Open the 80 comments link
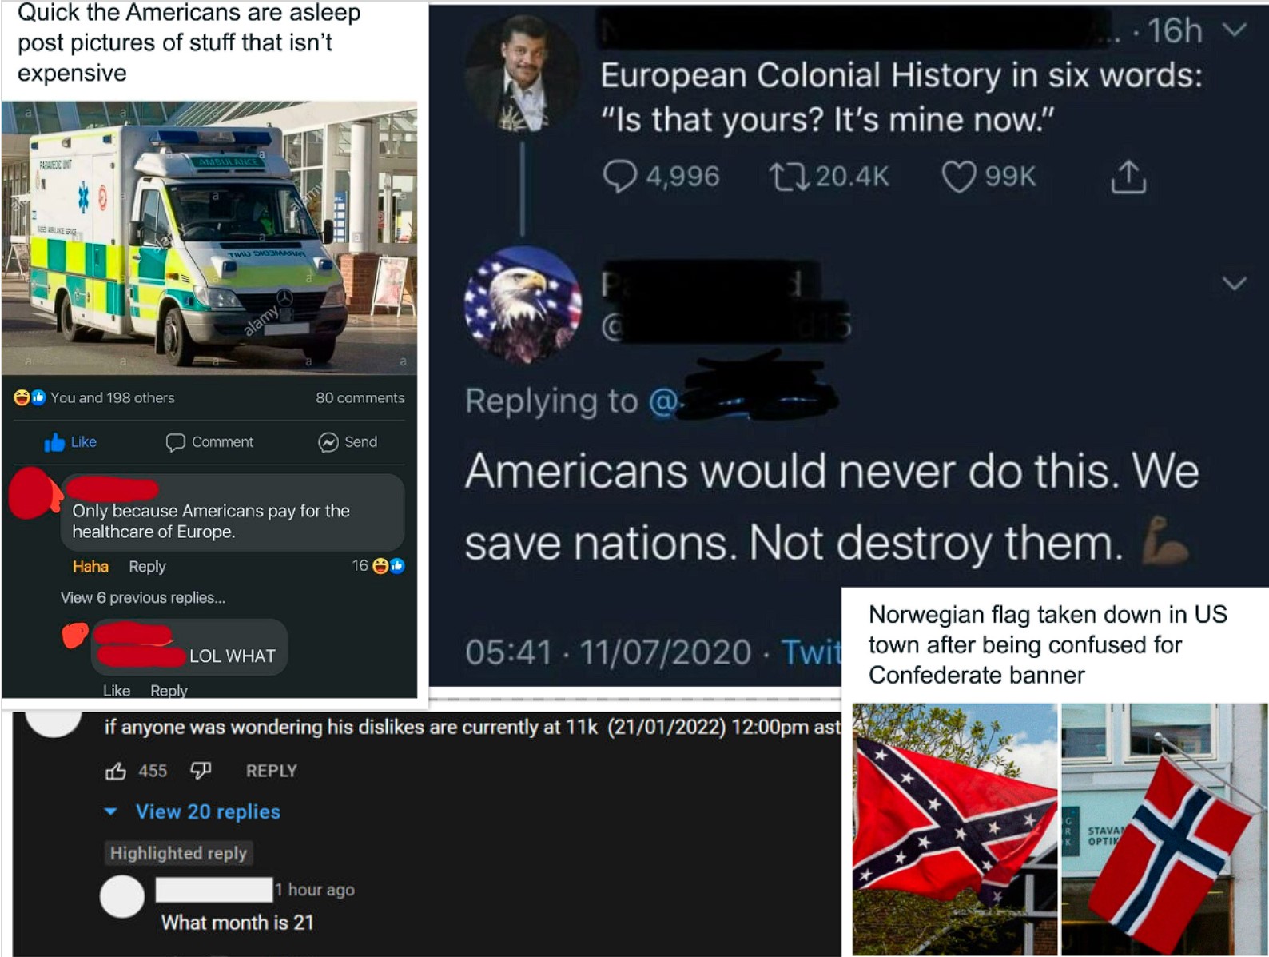The width and height of the screenshot is (1269, 957). click(x=360, y=397)
